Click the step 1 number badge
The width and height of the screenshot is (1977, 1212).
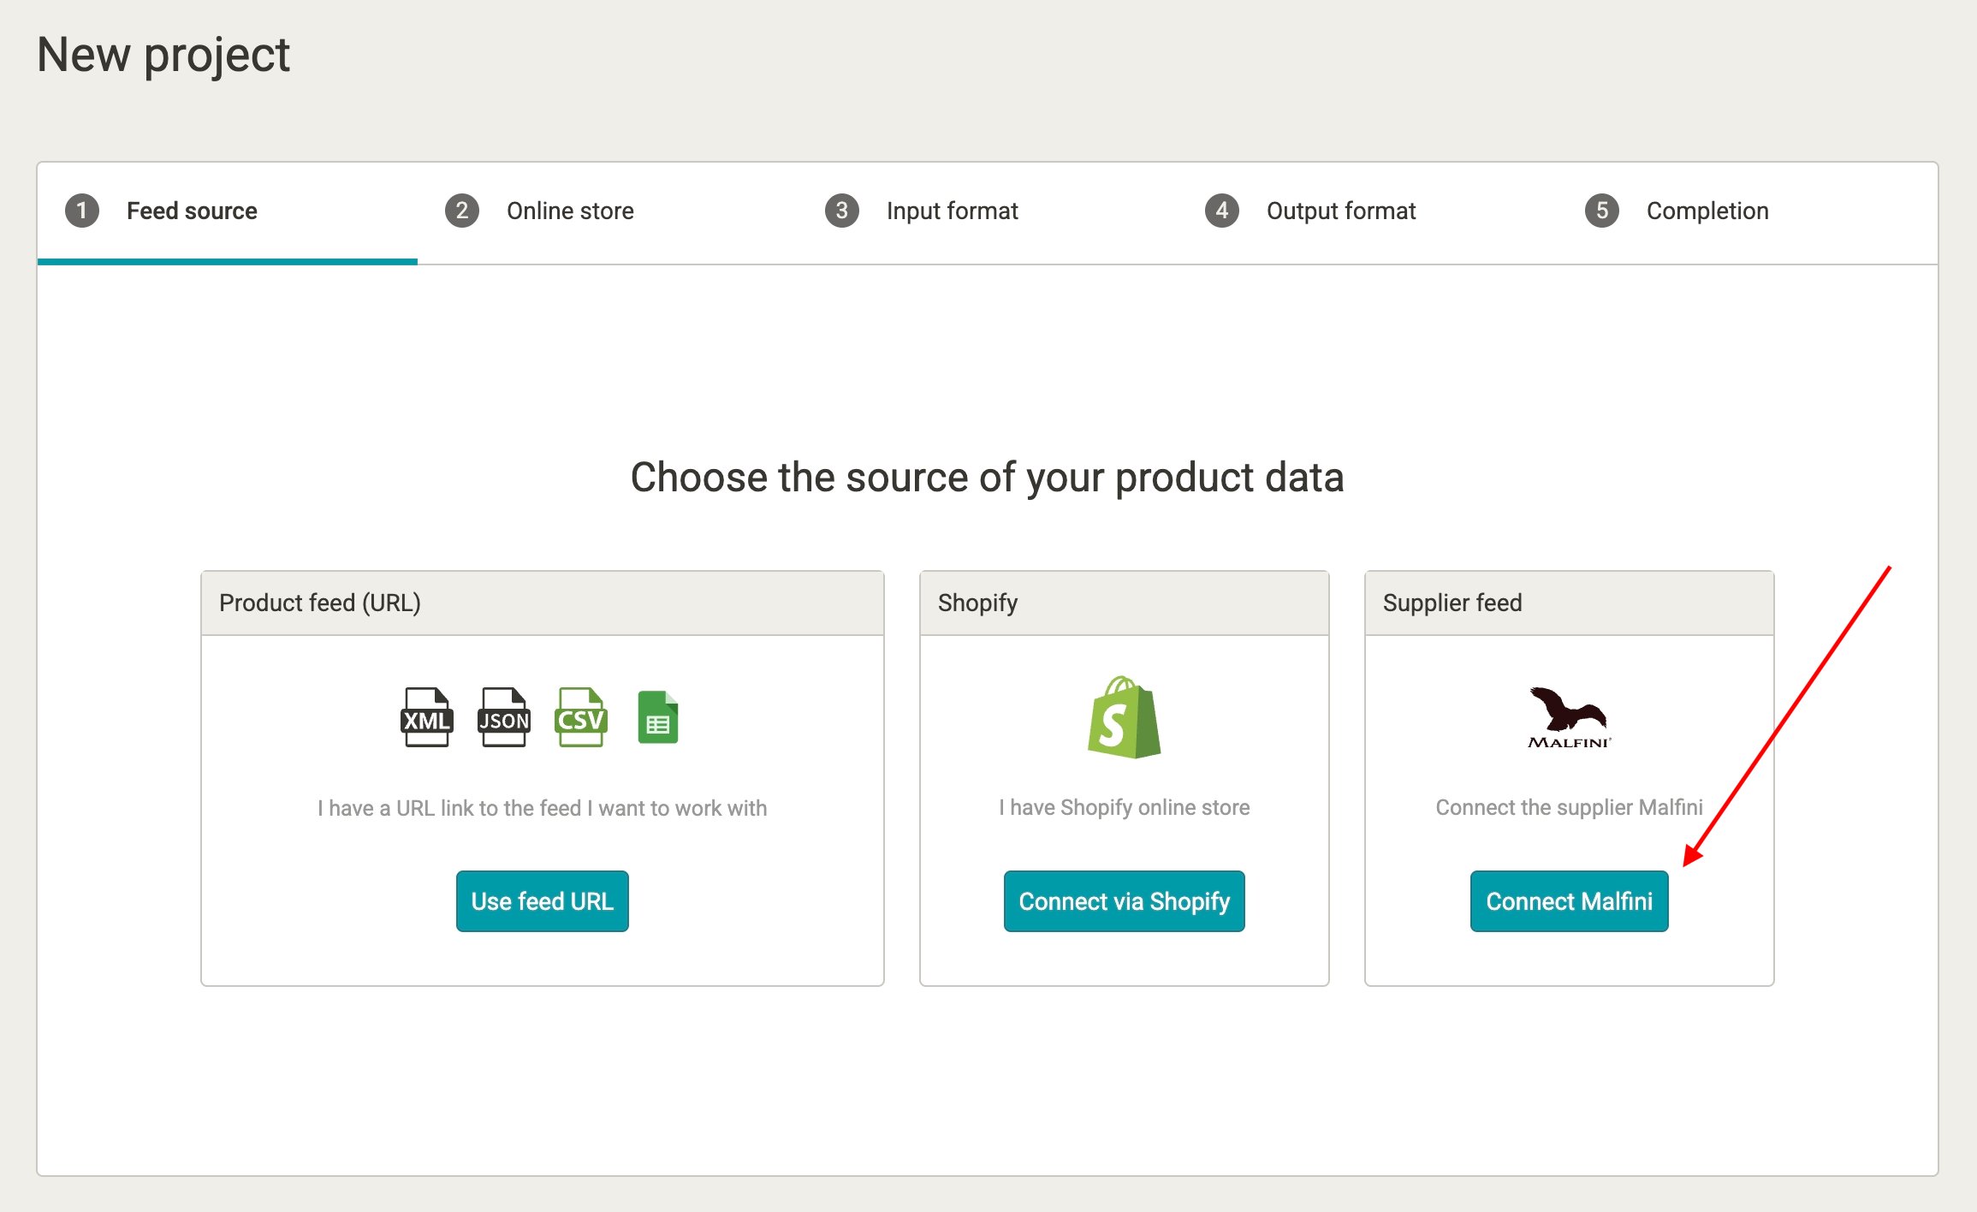(x=82, y=211)
